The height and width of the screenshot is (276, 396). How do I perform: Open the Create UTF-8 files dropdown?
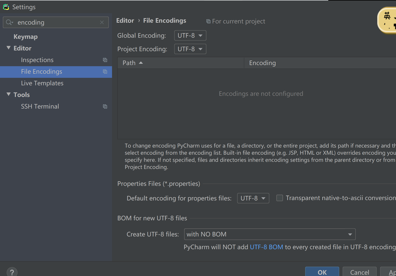[269, 234]
